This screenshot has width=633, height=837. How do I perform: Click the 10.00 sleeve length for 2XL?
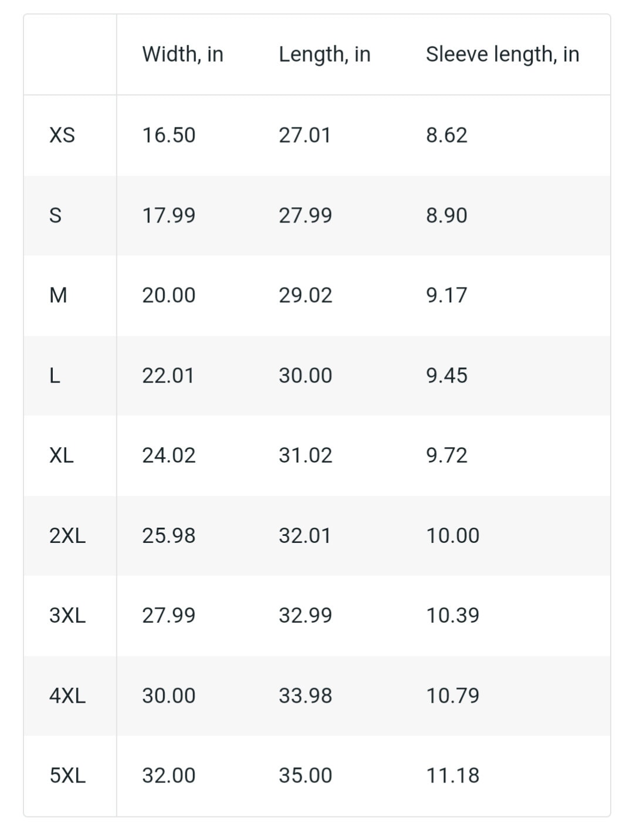coord(453,536)
